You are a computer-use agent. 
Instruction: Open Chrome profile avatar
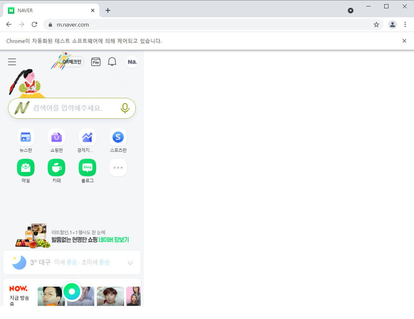(x=393, y=25)
